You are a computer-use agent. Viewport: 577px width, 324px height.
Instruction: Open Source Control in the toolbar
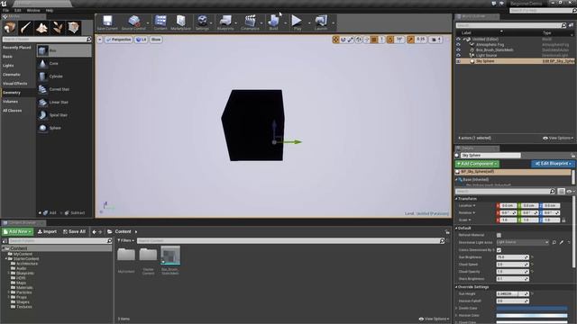click(133, 22)
